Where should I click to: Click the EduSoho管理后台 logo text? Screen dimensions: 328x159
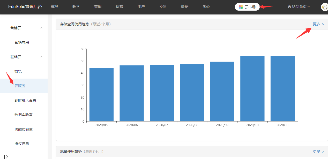coord(25,7)
